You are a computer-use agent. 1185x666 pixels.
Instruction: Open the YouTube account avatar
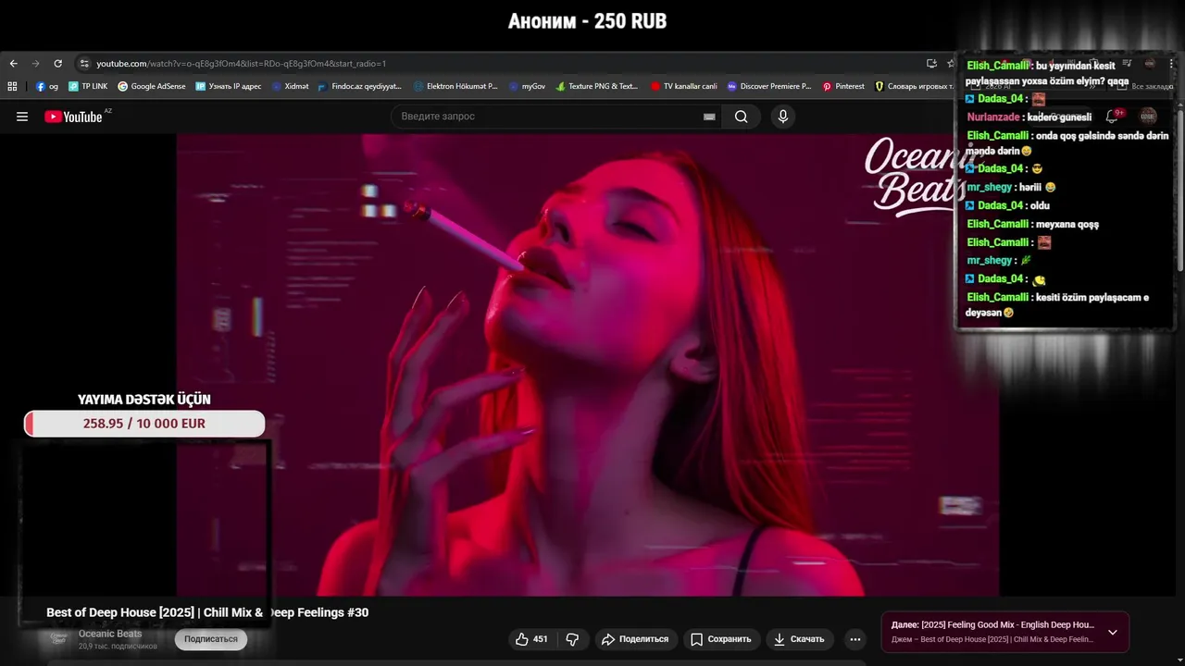click(x=1148, y=117)
